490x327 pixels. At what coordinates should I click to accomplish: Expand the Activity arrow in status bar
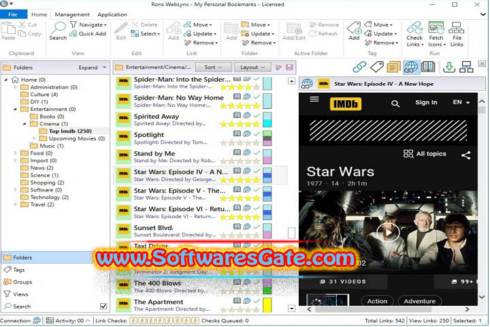point(88,320)
